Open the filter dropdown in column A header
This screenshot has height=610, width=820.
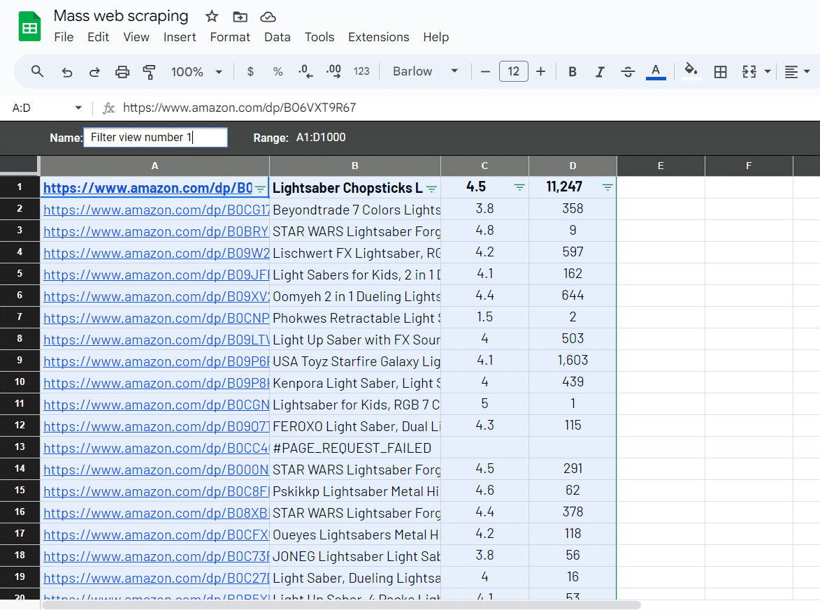tap(260, 188)
